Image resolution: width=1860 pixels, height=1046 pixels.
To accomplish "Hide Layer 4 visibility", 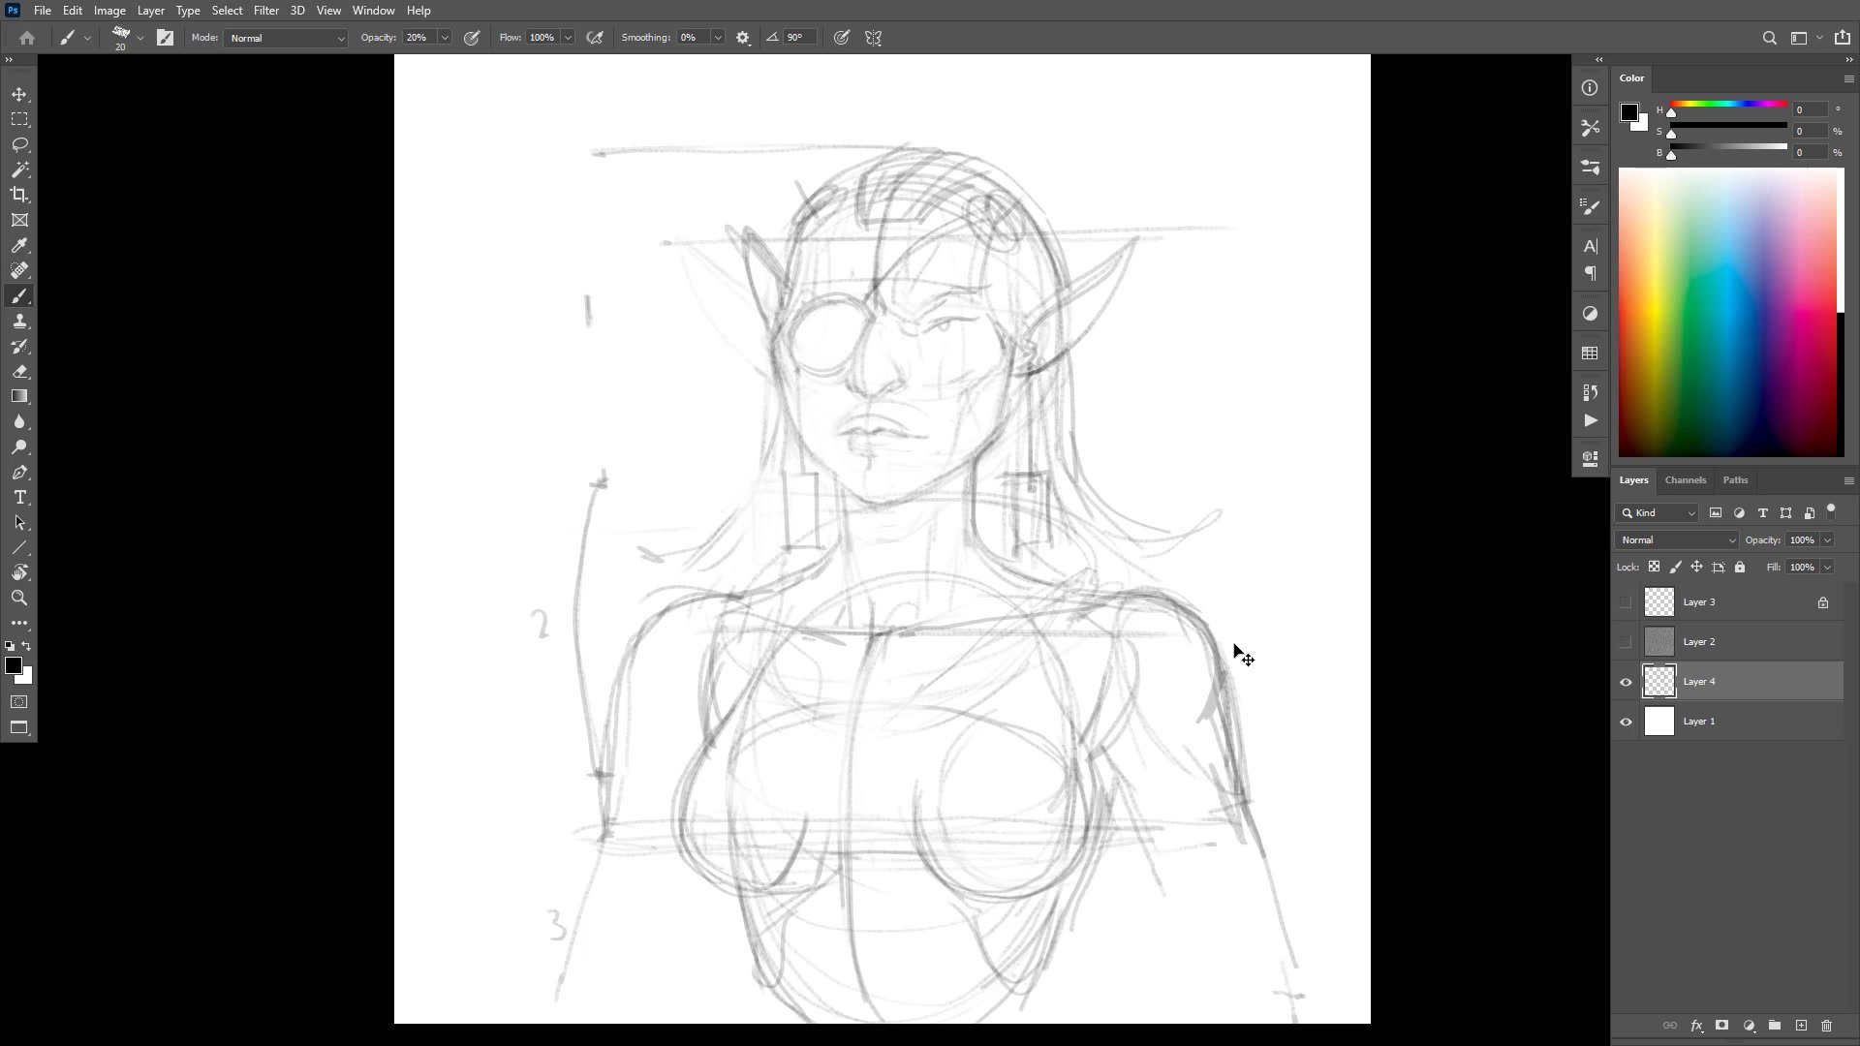I will tap(1626, 682).
